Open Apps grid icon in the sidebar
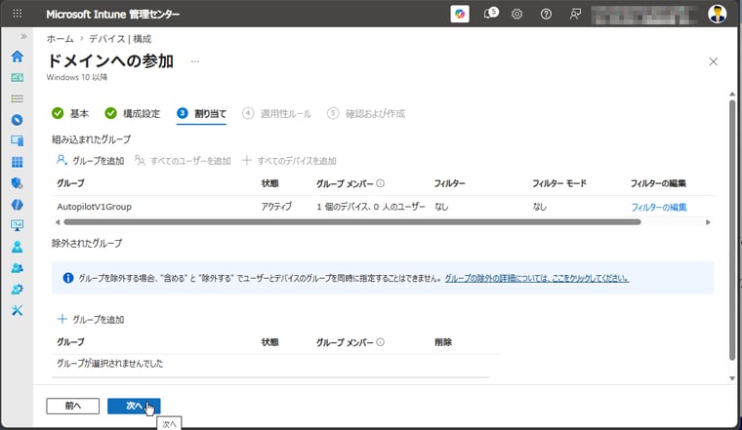 click(17, 162)
